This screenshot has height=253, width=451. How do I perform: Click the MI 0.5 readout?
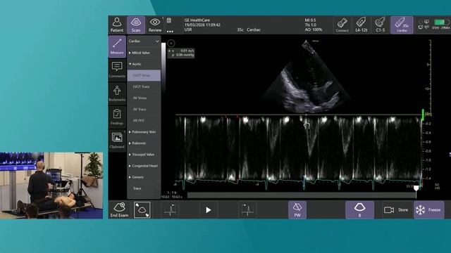point(310,20)
